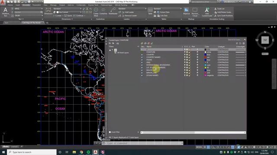Collapse the All filter tree node
This screenshot has width=277, height=155.
[x=110, y=50]
